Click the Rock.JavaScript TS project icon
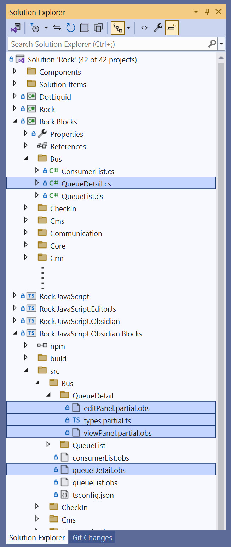Viewport: 231px width, 547px height. (x=31, y=296)
